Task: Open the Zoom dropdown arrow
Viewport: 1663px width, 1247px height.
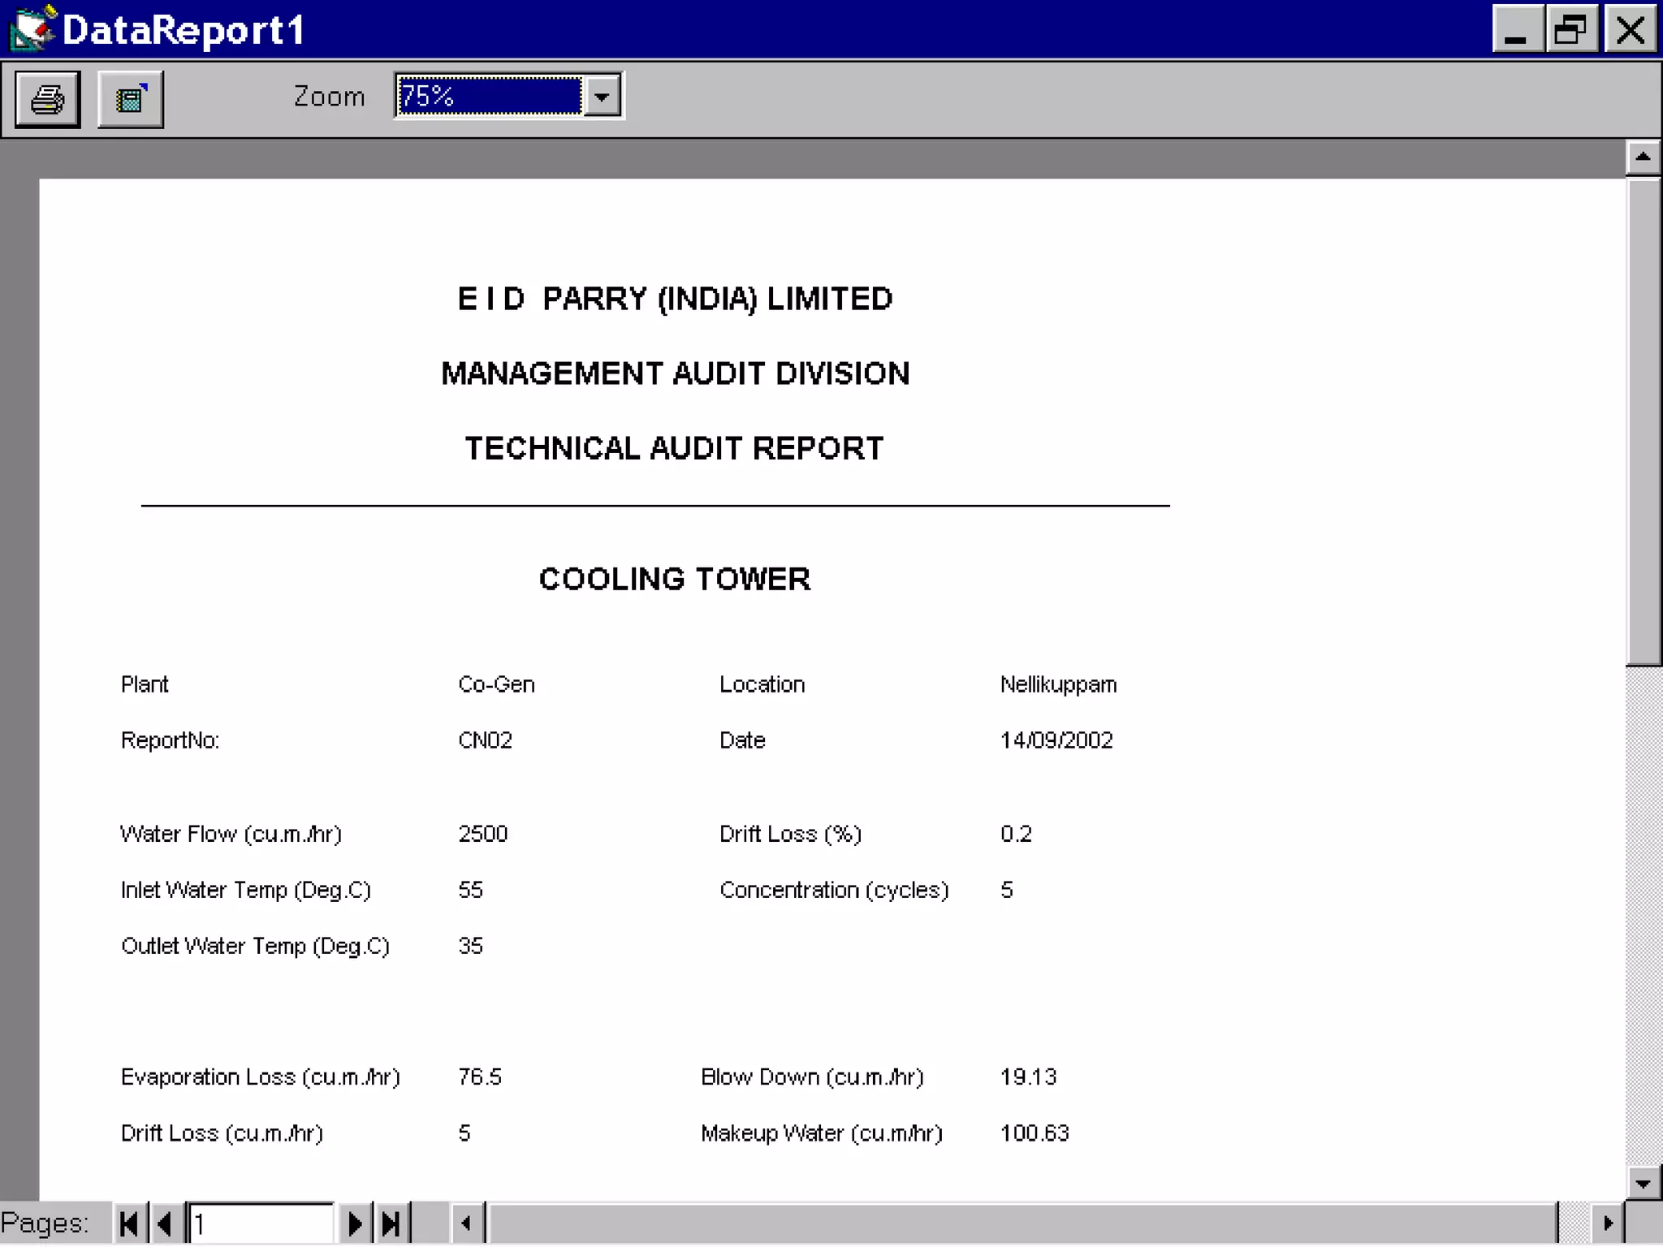Action: pyautogui.click(x=602, y=97)
